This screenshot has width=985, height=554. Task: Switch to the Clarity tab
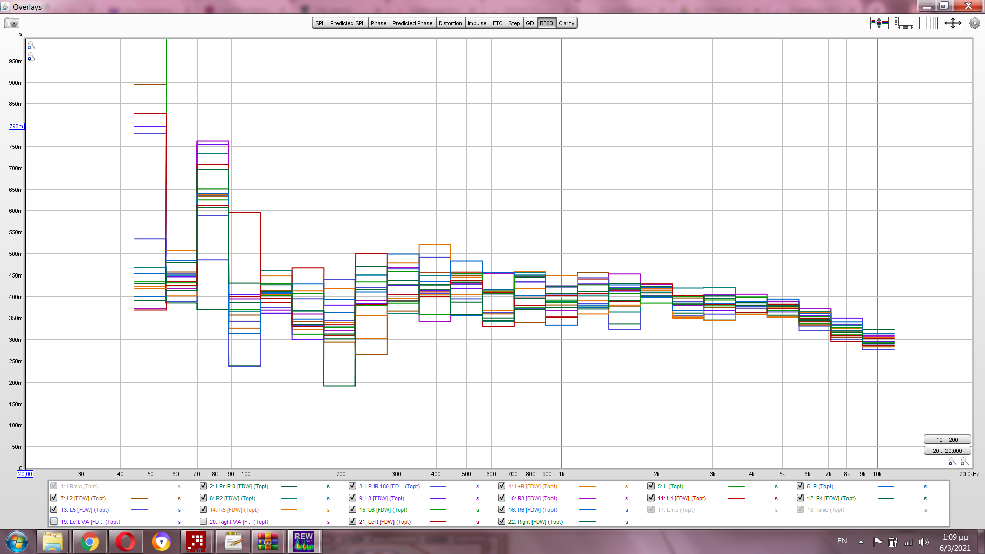point(566,23)
